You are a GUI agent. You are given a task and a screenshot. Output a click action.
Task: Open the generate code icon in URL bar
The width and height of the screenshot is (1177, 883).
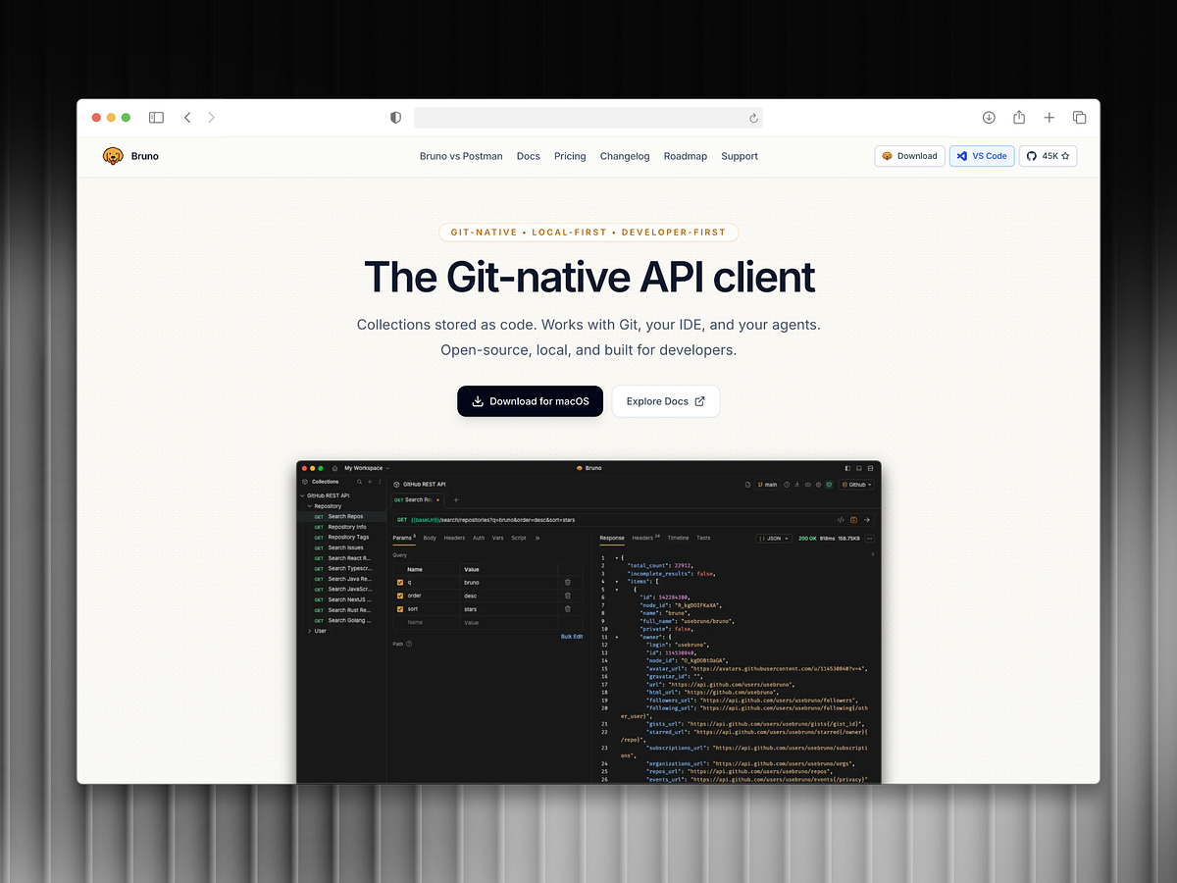pos(841,520)
